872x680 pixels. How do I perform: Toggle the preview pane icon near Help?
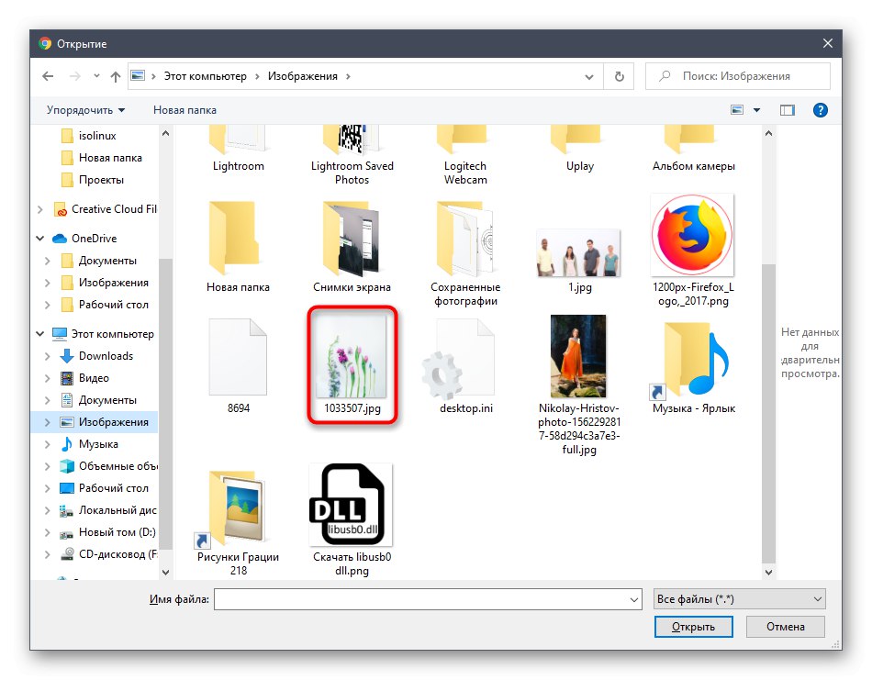click(x=787, y=109)
